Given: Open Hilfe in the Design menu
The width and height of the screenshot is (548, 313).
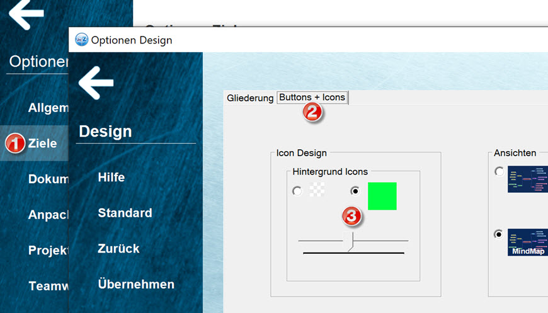Looking at the screenshot, I should click(111, 178).
